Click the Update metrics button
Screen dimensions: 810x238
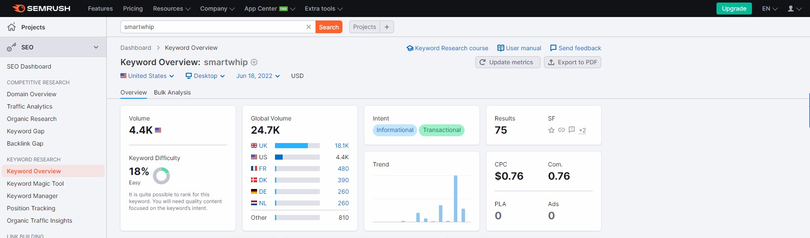[x=507, y=62]
